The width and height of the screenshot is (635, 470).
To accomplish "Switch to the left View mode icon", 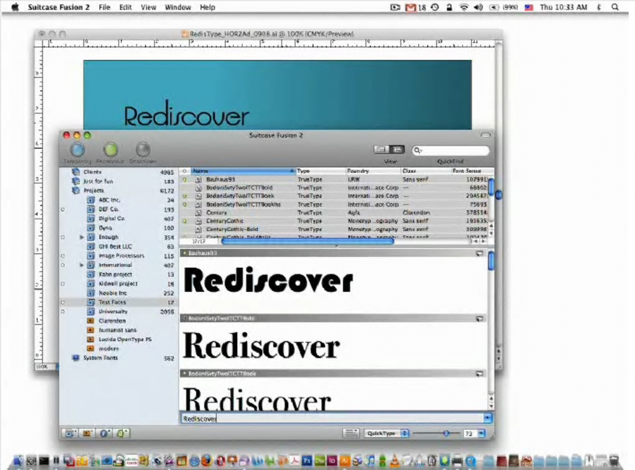I will (x=380, y=149).
